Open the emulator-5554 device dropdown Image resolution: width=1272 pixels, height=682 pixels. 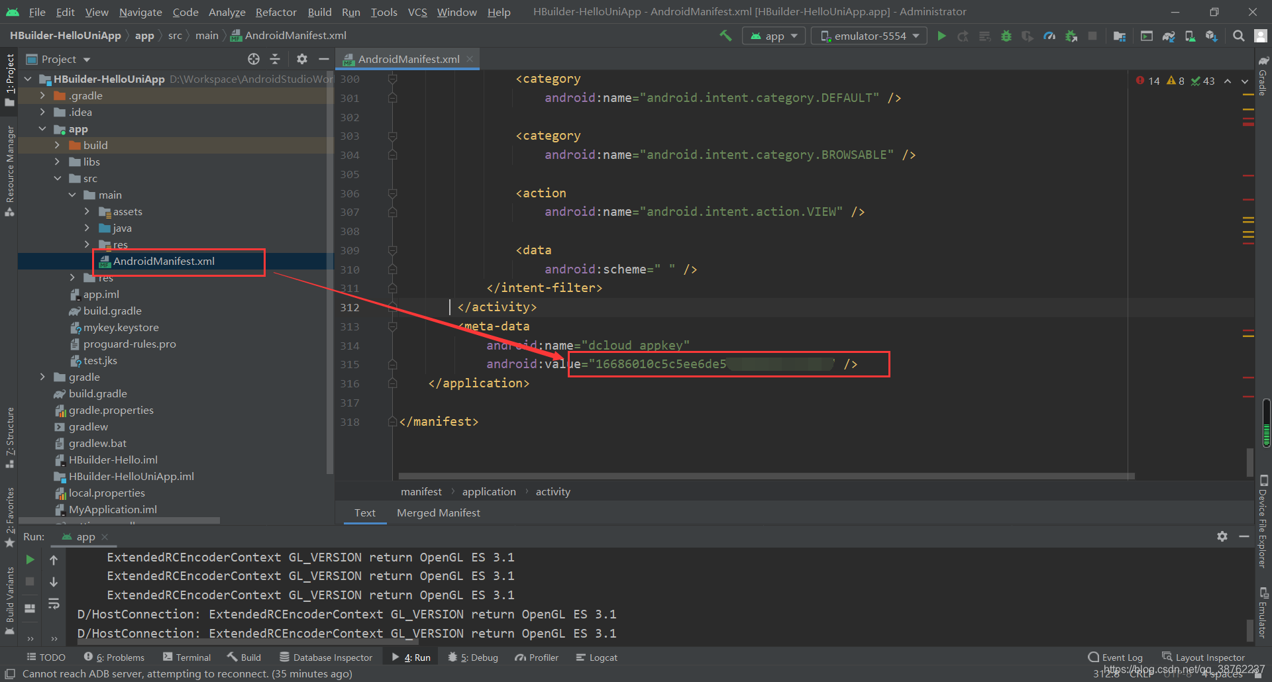click(x=869, y=36)
